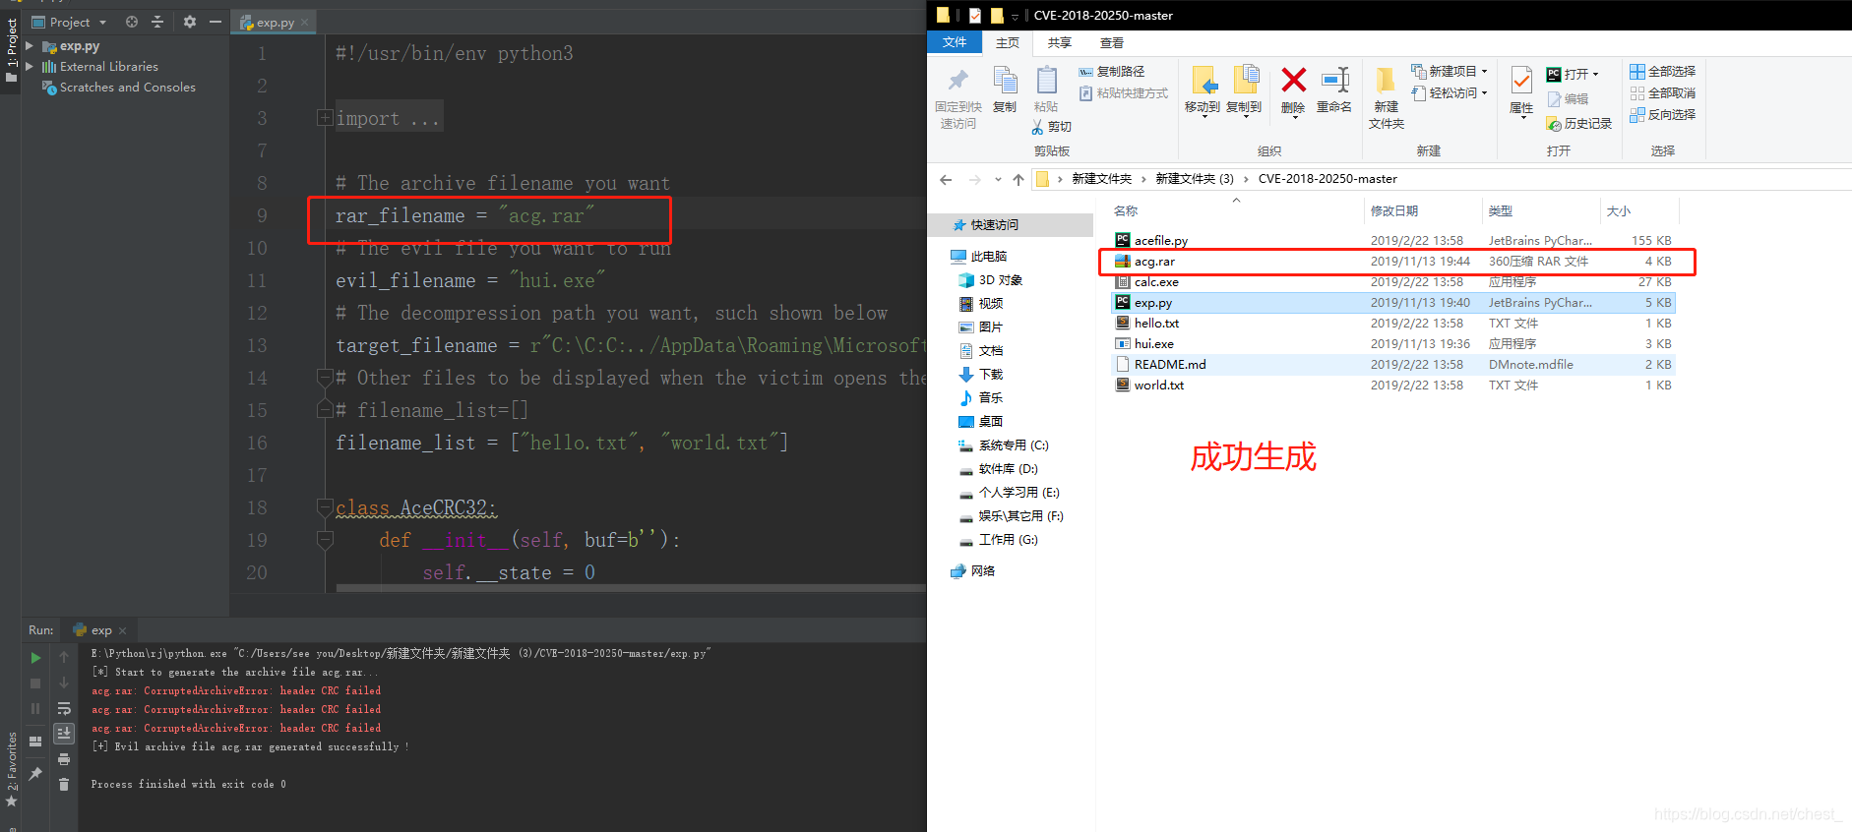Click 新建文件夹 (3) in the address breadcrumb
The image size is (1852, 832).
1195,179
